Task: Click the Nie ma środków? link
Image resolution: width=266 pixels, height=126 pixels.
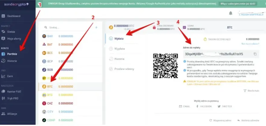Action: pyautogui.click(x=250, y=44)
